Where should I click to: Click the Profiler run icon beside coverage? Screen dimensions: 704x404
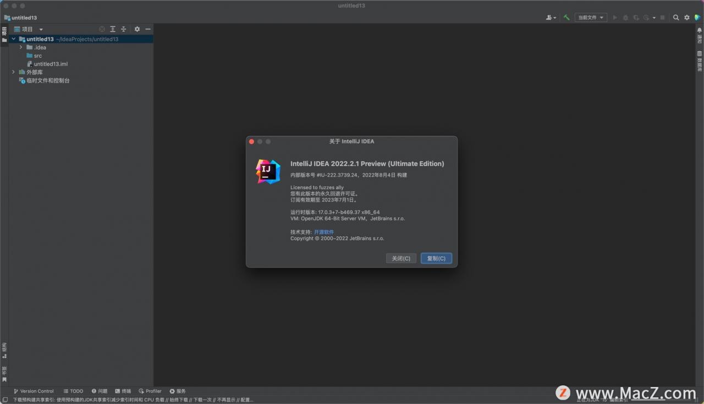tap(646, 18)
